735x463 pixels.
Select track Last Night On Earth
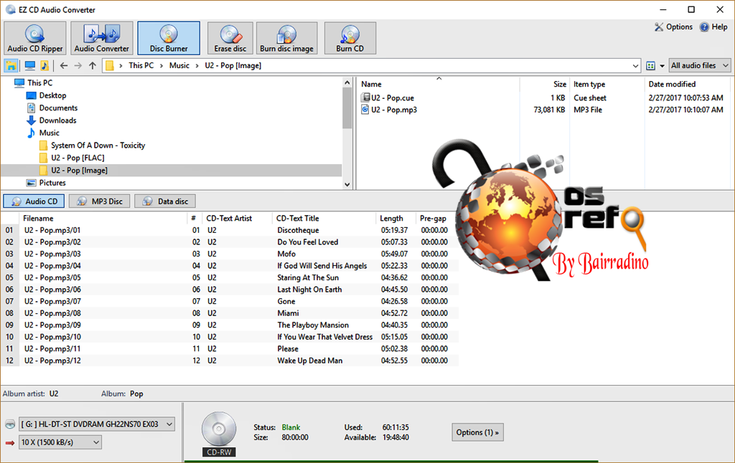230,290
